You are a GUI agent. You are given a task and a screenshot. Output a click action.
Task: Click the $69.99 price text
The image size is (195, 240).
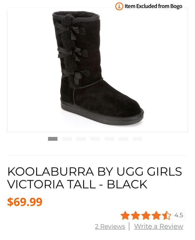click(x=25, y=202)
